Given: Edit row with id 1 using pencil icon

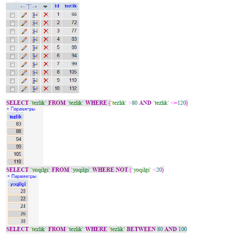Looking at the screenshot, I should tap(24, 15).
